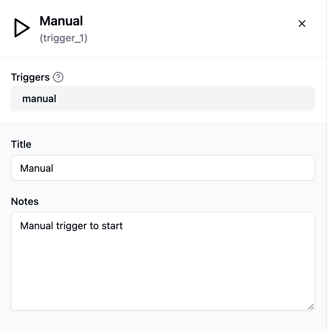Open the Triggers help question mark
Screen dimensions: 327x332
tap(58, 77)
